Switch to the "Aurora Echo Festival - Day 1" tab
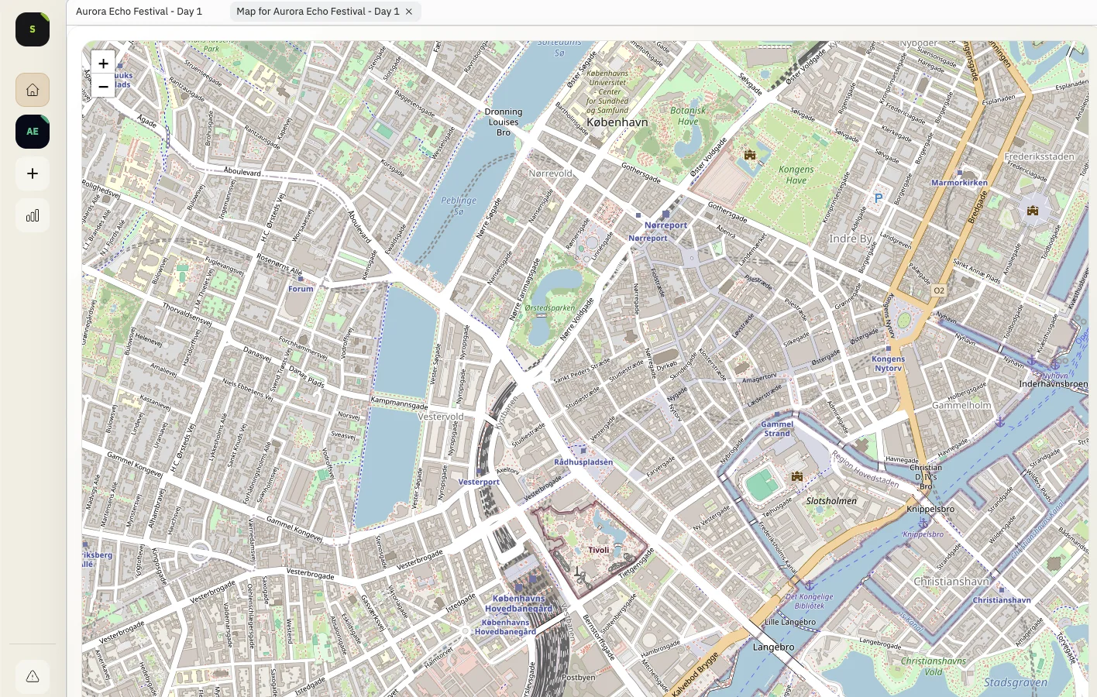 point(139,11)
